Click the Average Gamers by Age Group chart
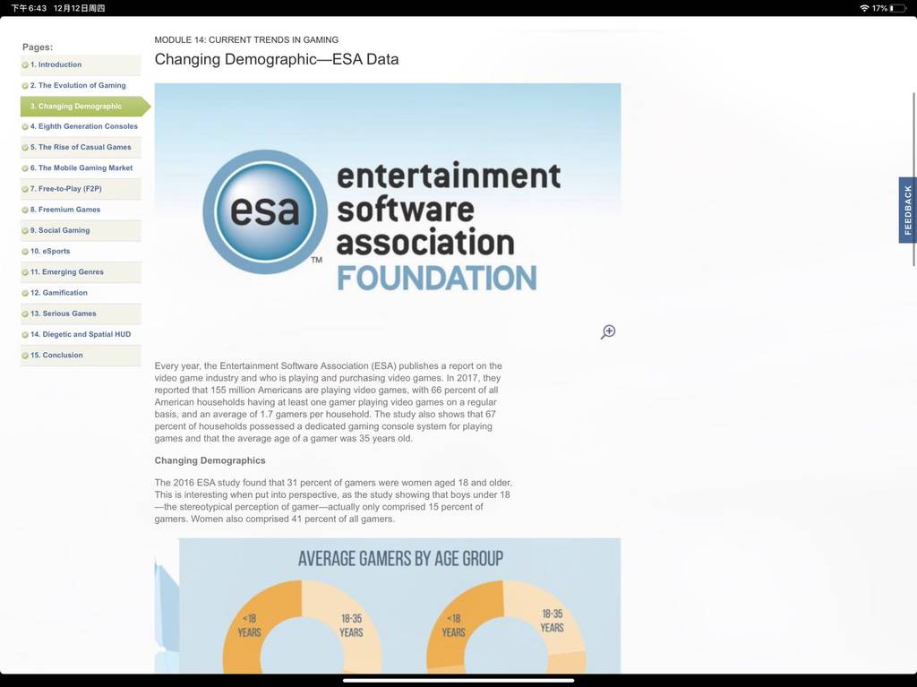This screenshot has width=917, height=687. (x=387, y=605)
